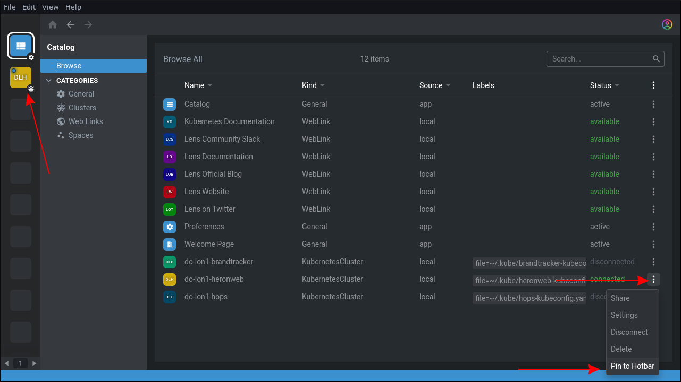Image resolution: width=681 pixels, height=382 pixels.
Task: Collapse the CATEGORIES section
Action: click(x=49, y=81)
